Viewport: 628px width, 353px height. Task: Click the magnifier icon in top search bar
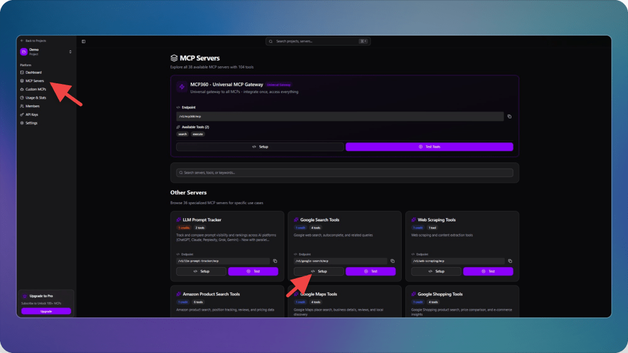pos(270,41)
